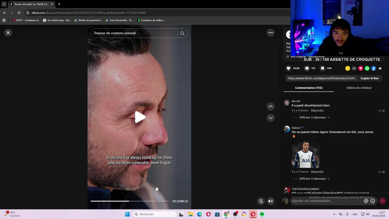Insert mention with @ icon
The width and height of the screenshot is (389, 219).
[366, 201]
